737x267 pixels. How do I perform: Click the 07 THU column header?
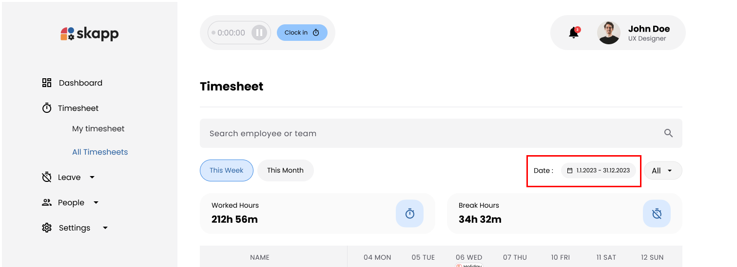tap(515, 257)
